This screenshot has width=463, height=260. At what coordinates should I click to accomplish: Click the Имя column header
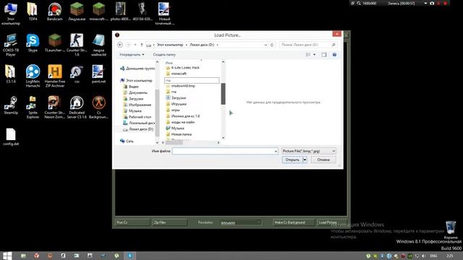169,63
